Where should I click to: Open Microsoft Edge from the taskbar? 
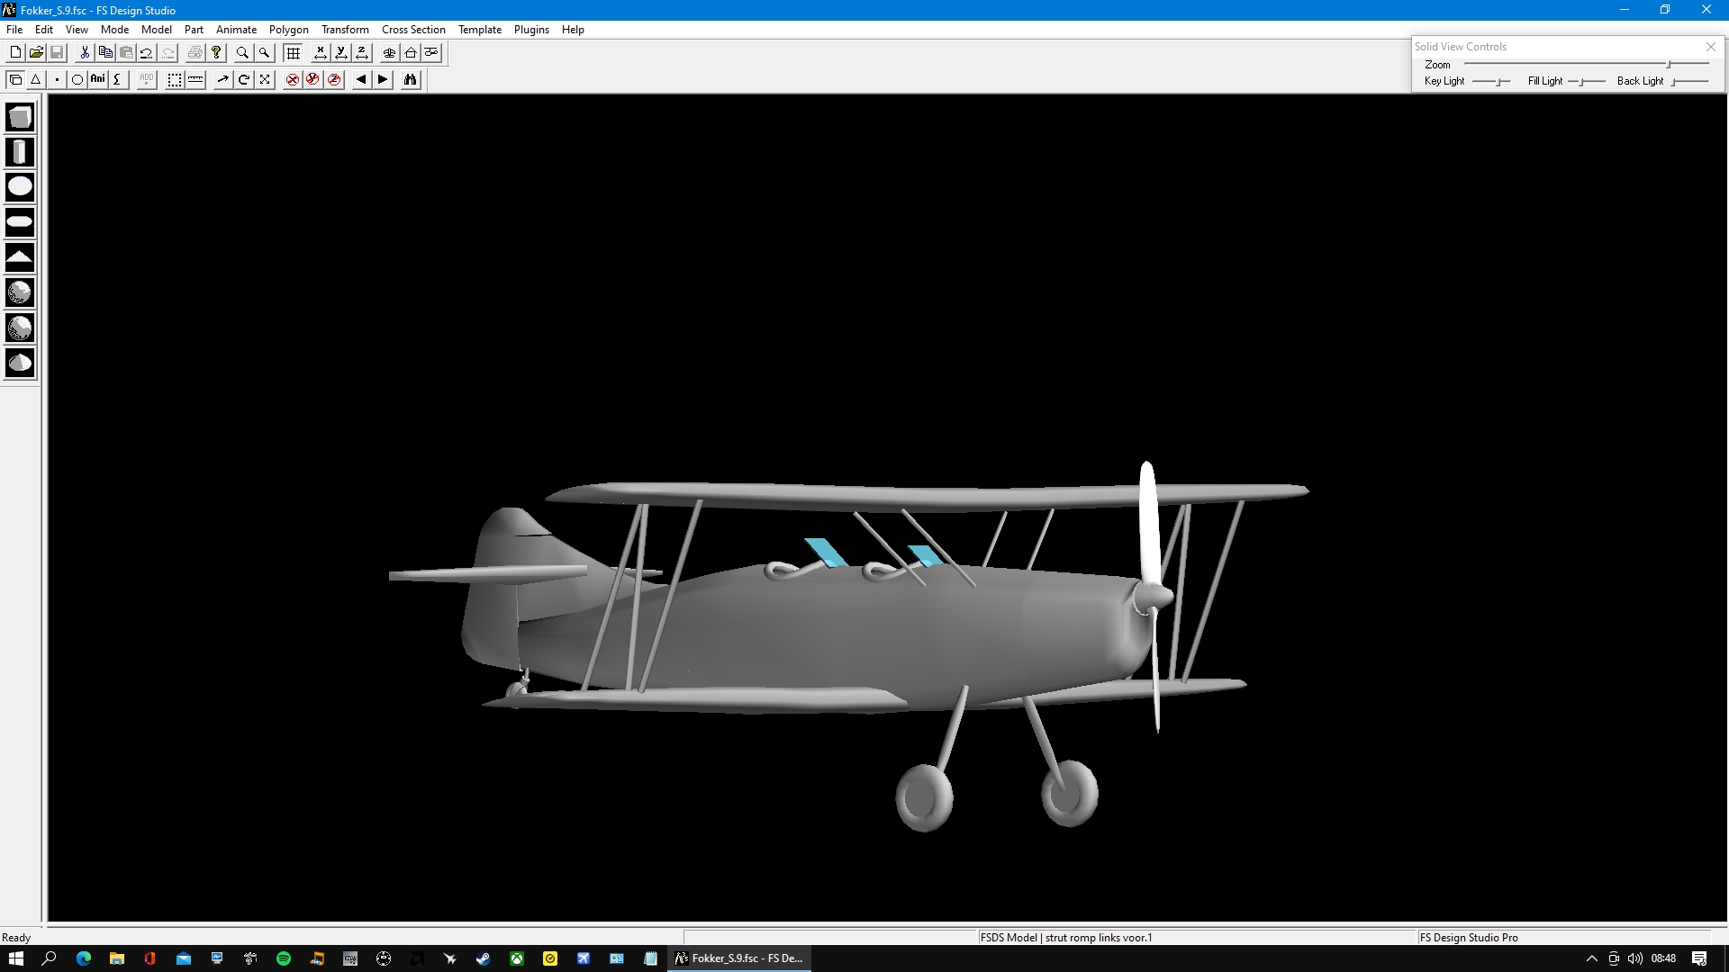tap(84, 958)
